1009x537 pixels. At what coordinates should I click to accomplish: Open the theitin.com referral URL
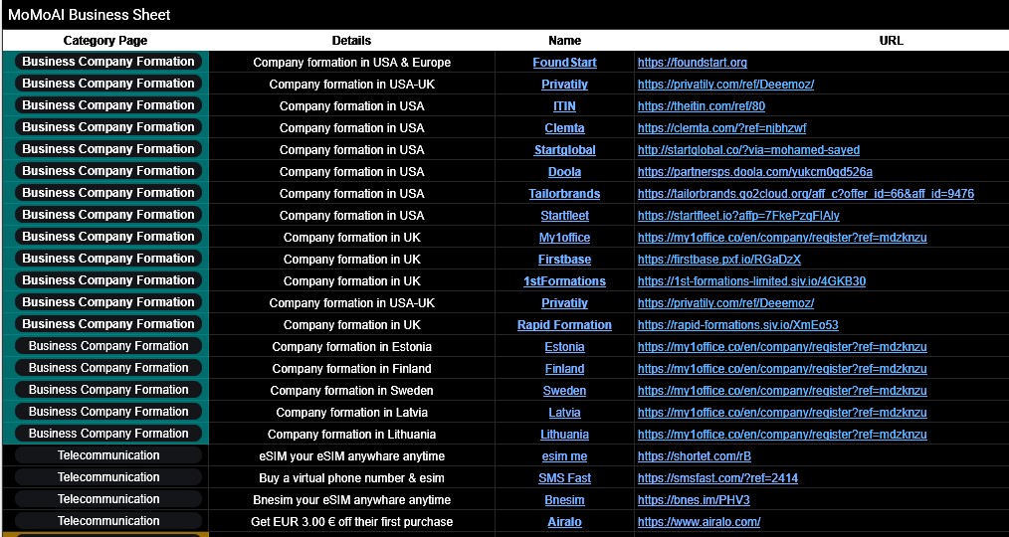click(x=701, y=106)
